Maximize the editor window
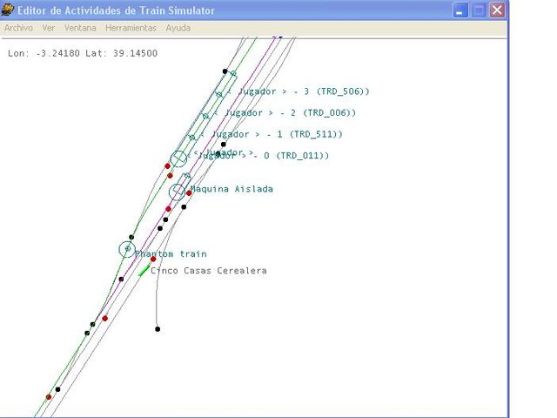Image resolution: width=557 pixels, height=418 pixels. click(479, 10)
